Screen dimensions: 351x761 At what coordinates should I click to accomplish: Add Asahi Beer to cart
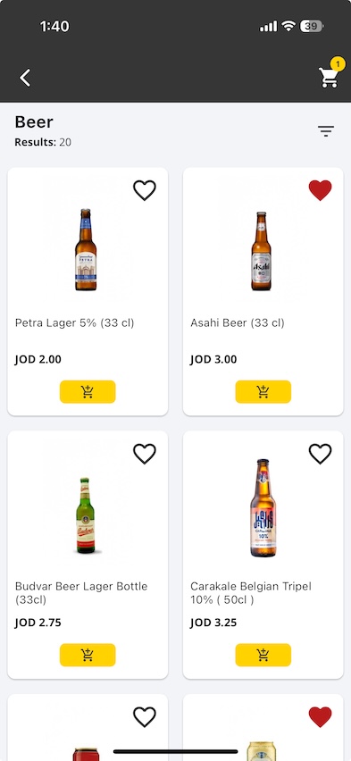263,391
